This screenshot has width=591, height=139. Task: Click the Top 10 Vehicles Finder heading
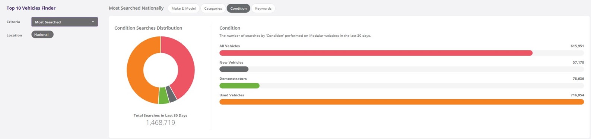pyautogui.click(x=31, y=8)
